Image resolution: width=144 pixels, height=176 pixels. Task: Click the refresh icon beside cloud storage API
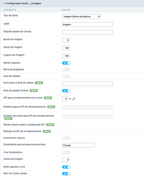tap(70, 99)
